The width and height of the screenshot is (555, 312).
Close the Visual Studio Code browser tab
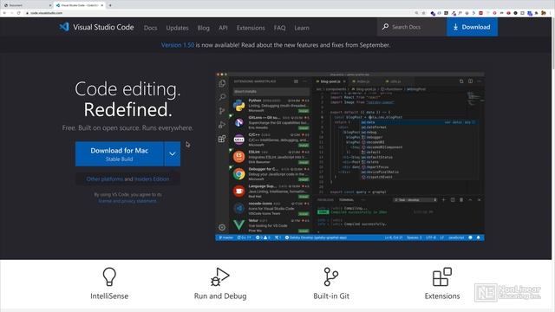(102, 5)
